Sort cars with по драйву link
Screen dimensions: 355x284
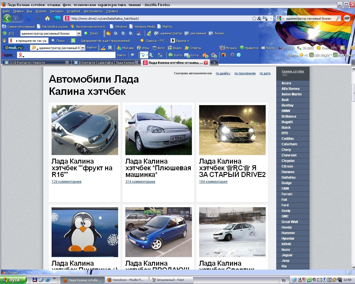223,73
